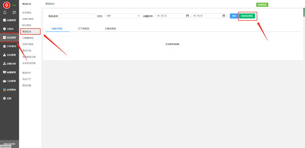This screenshot has width=305, height=148.
Task: Click the 商品批发 breadcrumb link
Action: click(x=50, y=4)
